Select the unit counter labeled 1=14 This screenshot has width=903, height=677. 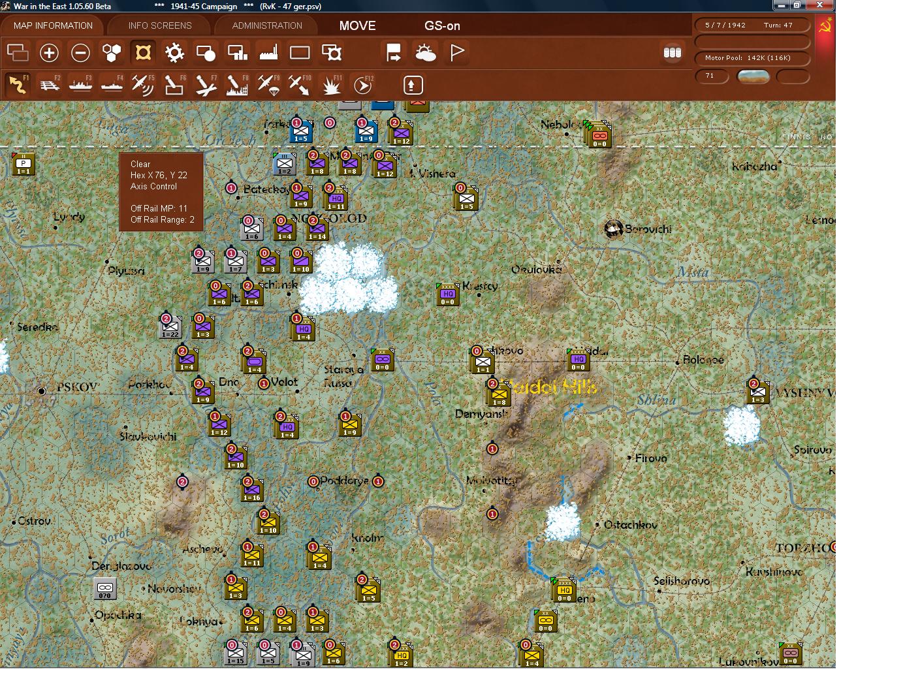[317, 228]
